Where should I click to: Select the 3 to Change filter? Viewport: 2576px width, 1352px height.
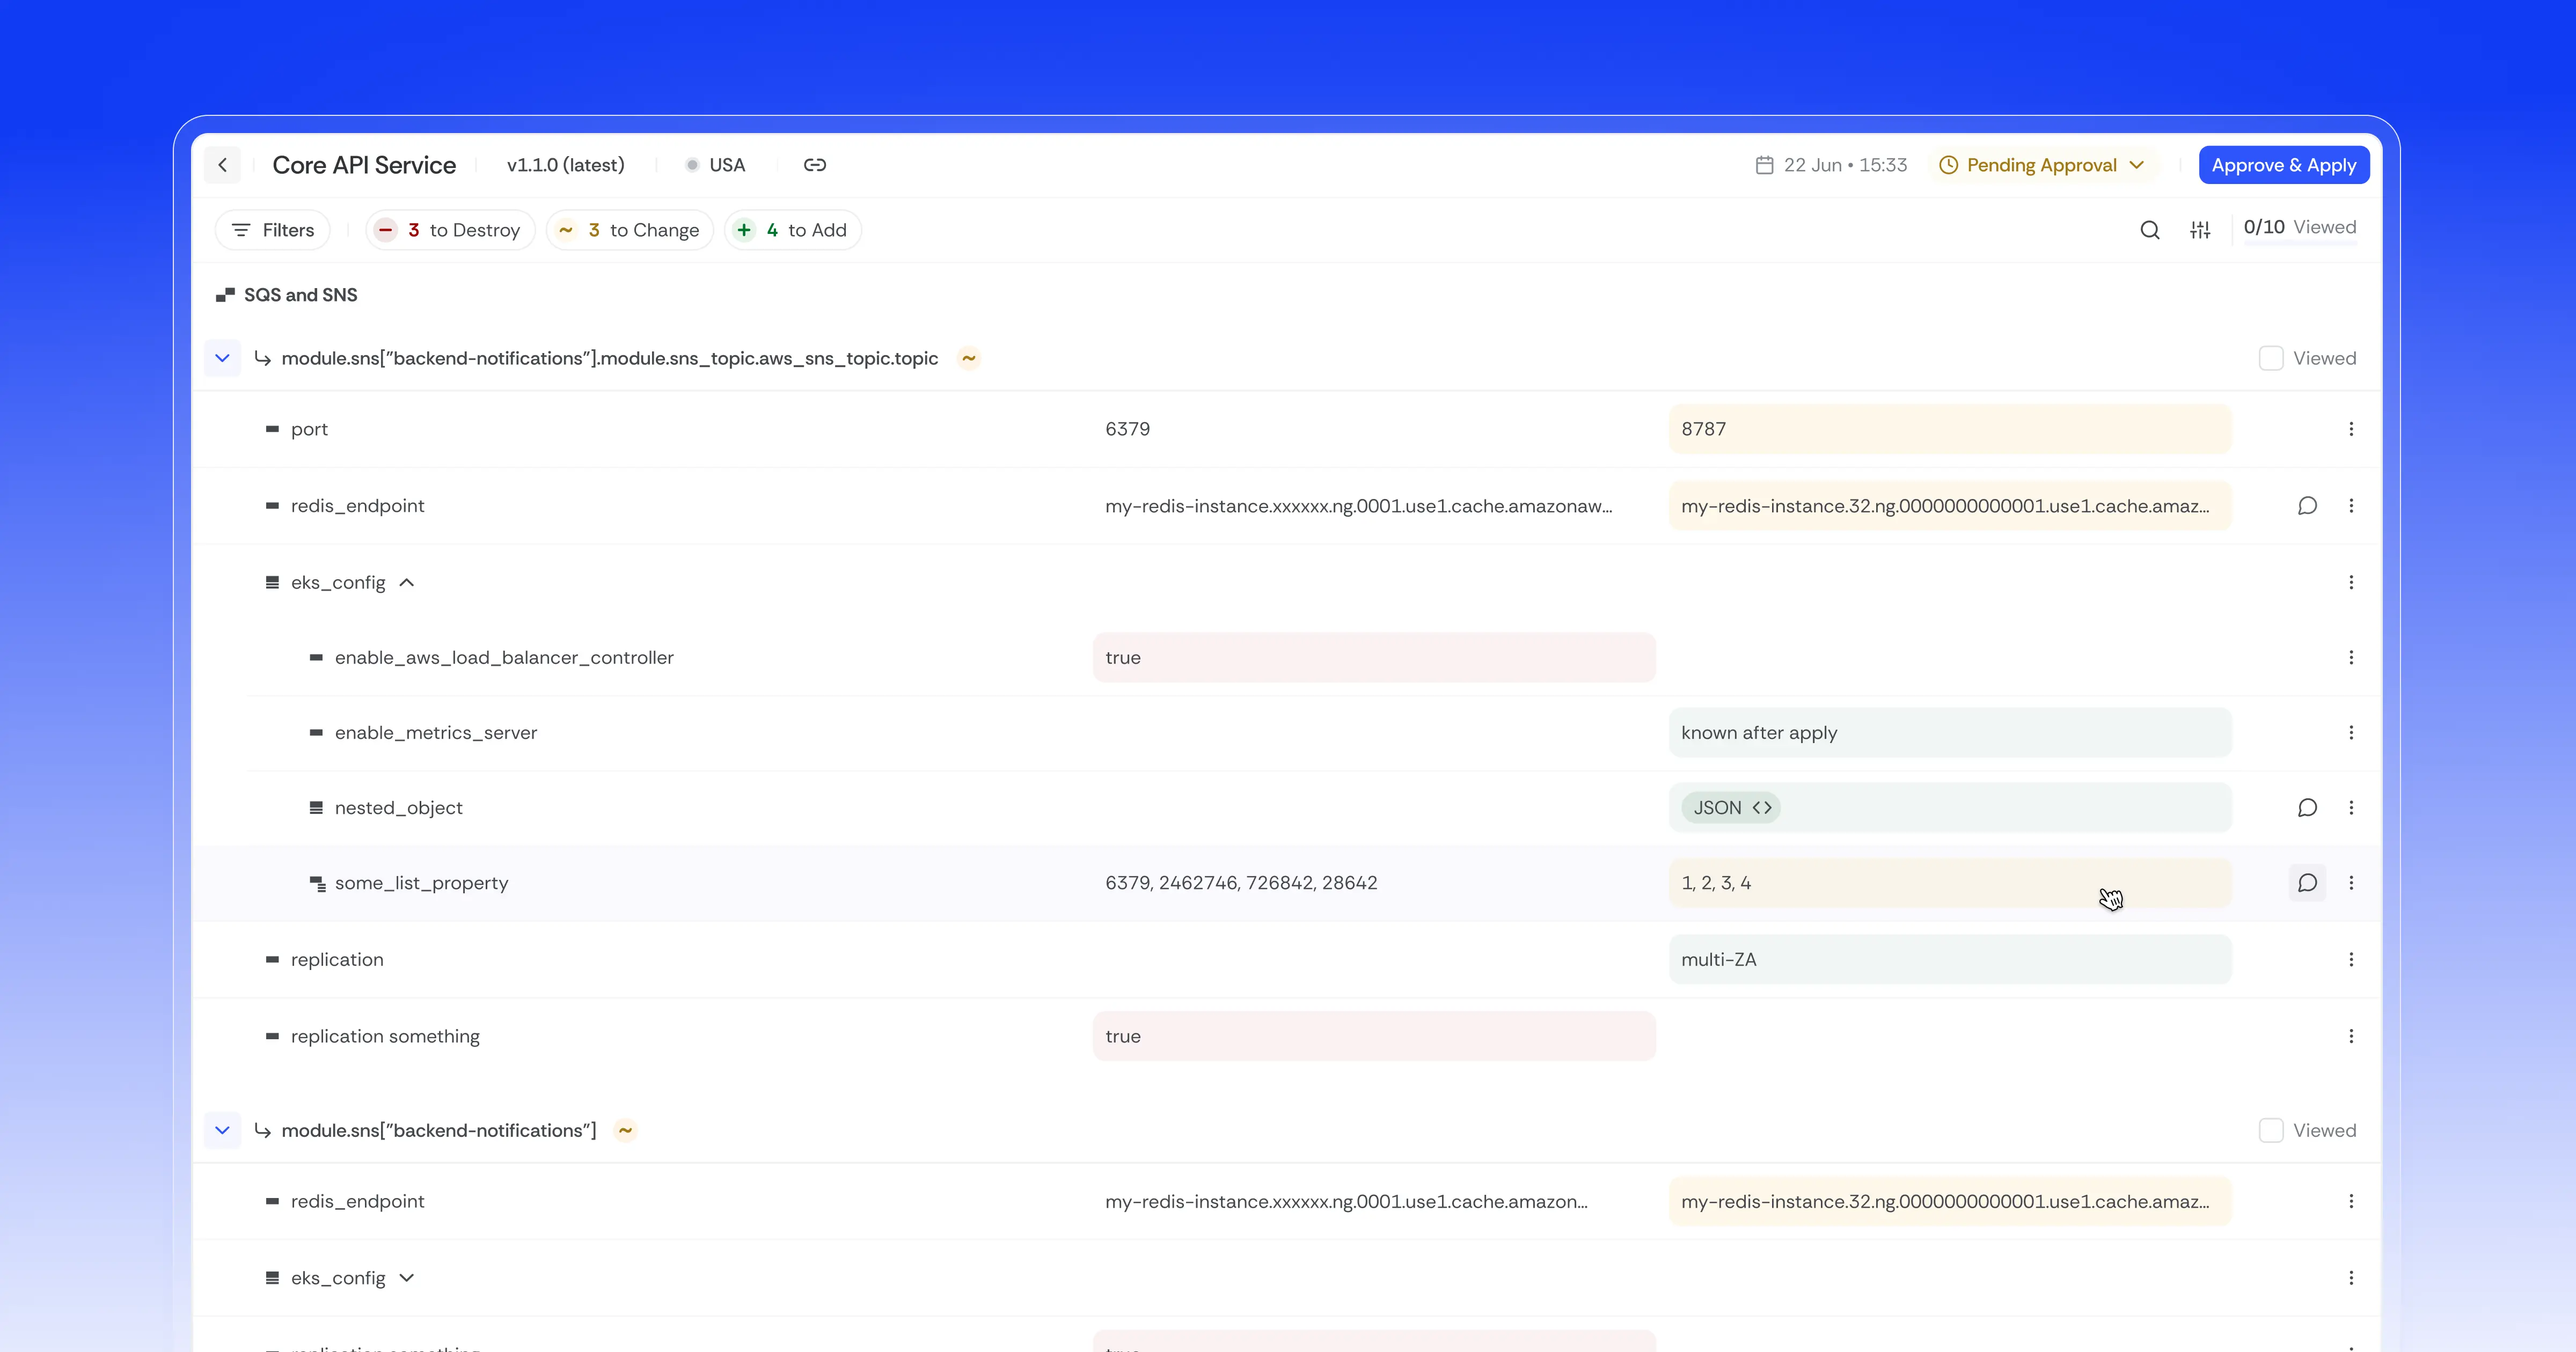(630, 230)
